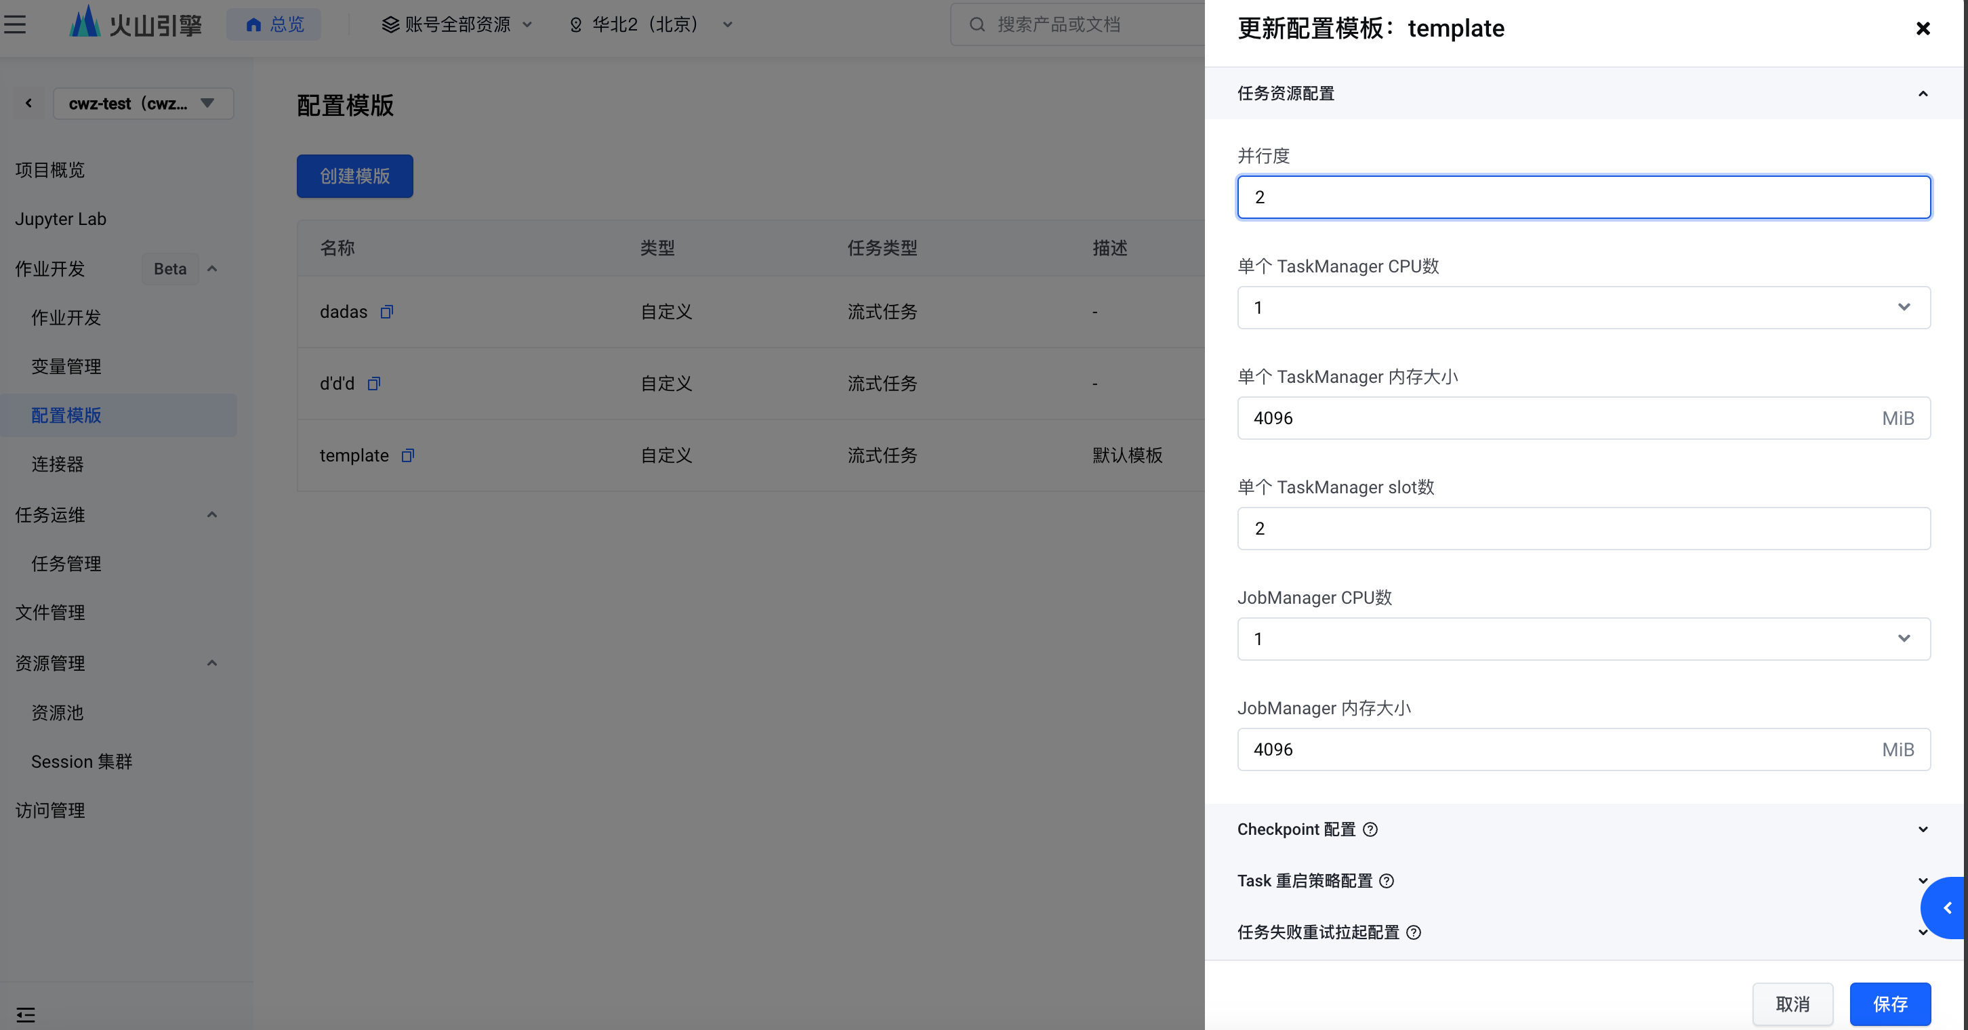Click the 名称 column header

pos(337,247)
